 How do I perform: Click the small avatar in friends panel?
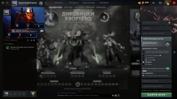pyautogui.click(x=6, y=12)
